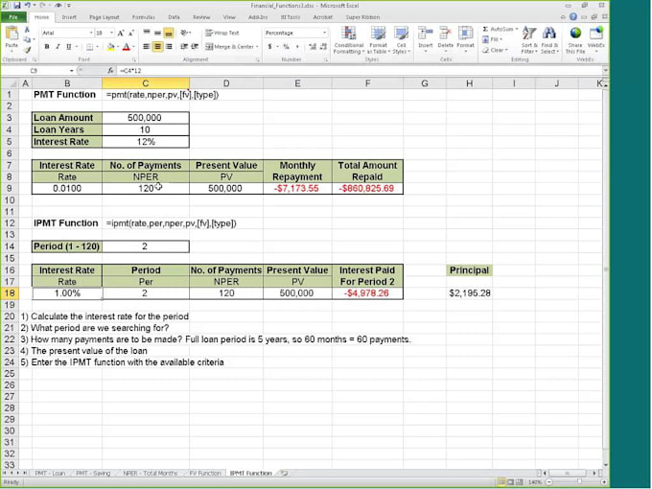Toggle Italic formatting
Image resolution: width=652 pixels, height=489 pixels.
[58, 47]
